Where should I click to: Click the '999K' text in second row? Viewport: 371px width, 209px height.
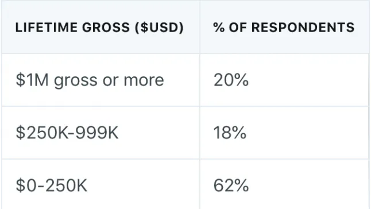[x=97, y=133]
